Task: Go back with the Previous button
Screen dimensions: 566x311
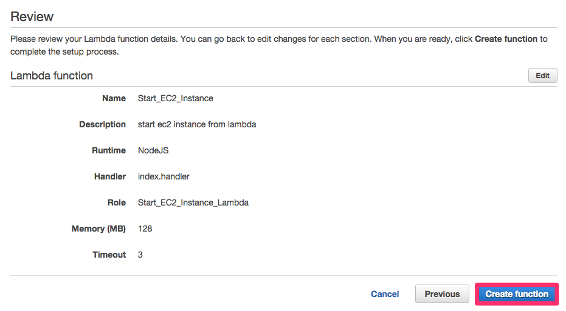Action: (442, 294)
